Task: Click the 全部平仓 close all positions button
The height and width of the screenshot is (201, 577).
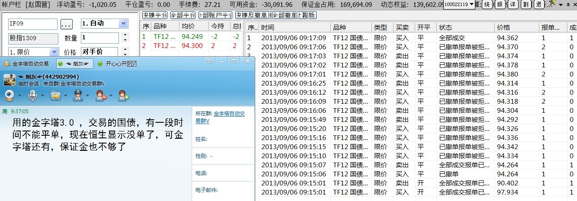Action: (182, 15)
